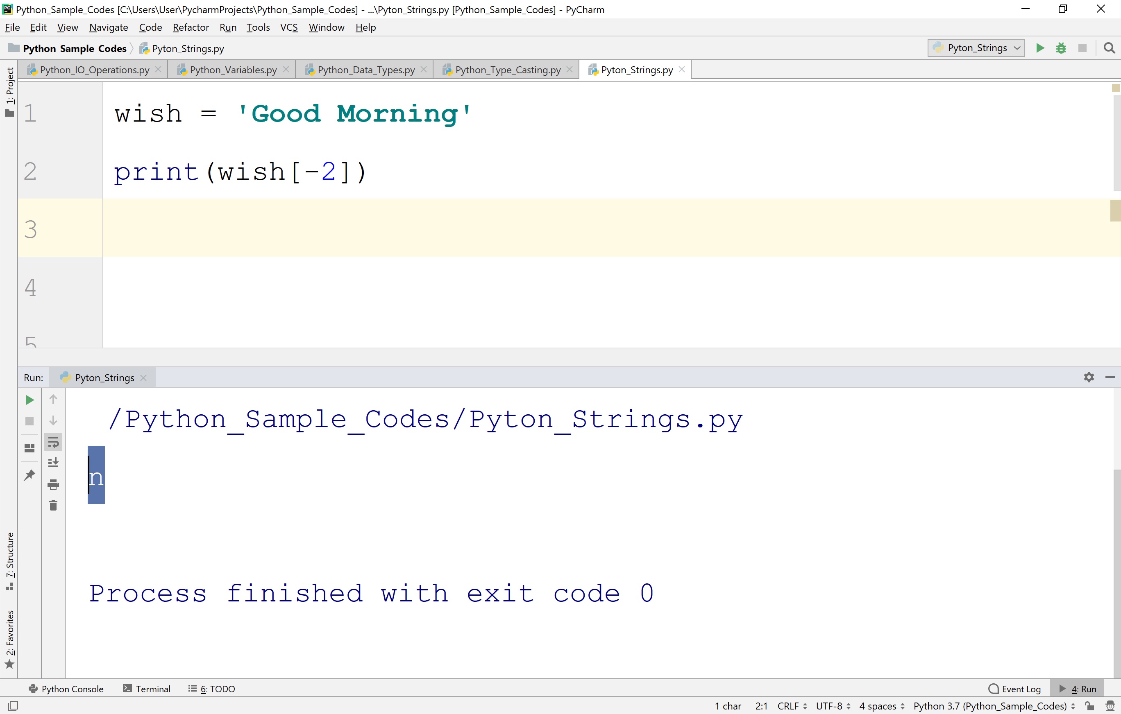Open the Debug tool in the toolbar

[1061, 48]
